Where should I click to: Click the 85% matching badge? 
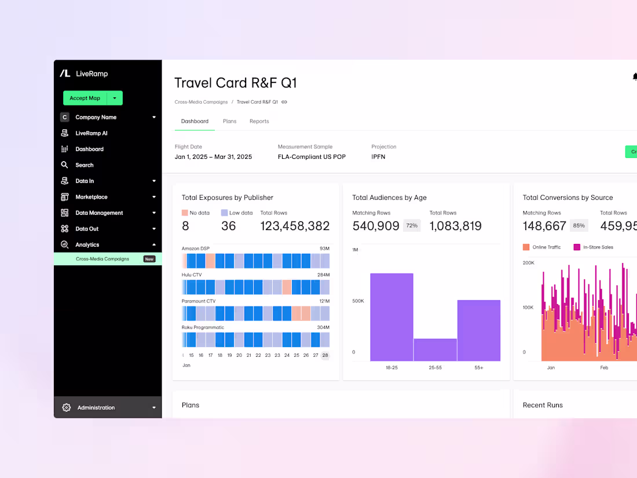click(579, 225)
